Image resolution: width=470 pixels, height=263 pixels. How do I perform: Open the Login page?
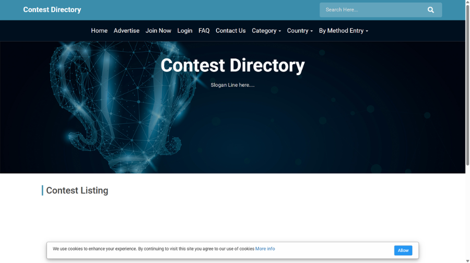(x=185, y=31)
